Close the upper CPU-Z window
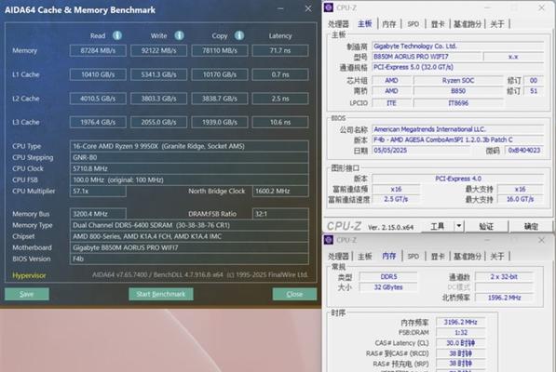556x372 pixels. click(x=541, y=7)
